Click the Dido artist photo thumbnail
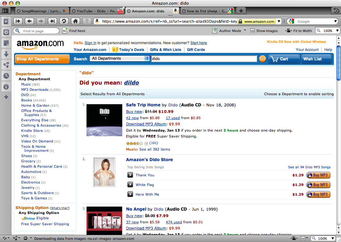Image resolution: width=341 pixels, height=242 pixels. point(104,172)
